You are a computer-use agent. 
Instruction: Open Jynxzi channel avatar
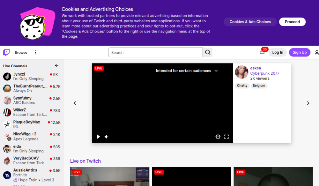pyautogui.click(x=7, y=77)
